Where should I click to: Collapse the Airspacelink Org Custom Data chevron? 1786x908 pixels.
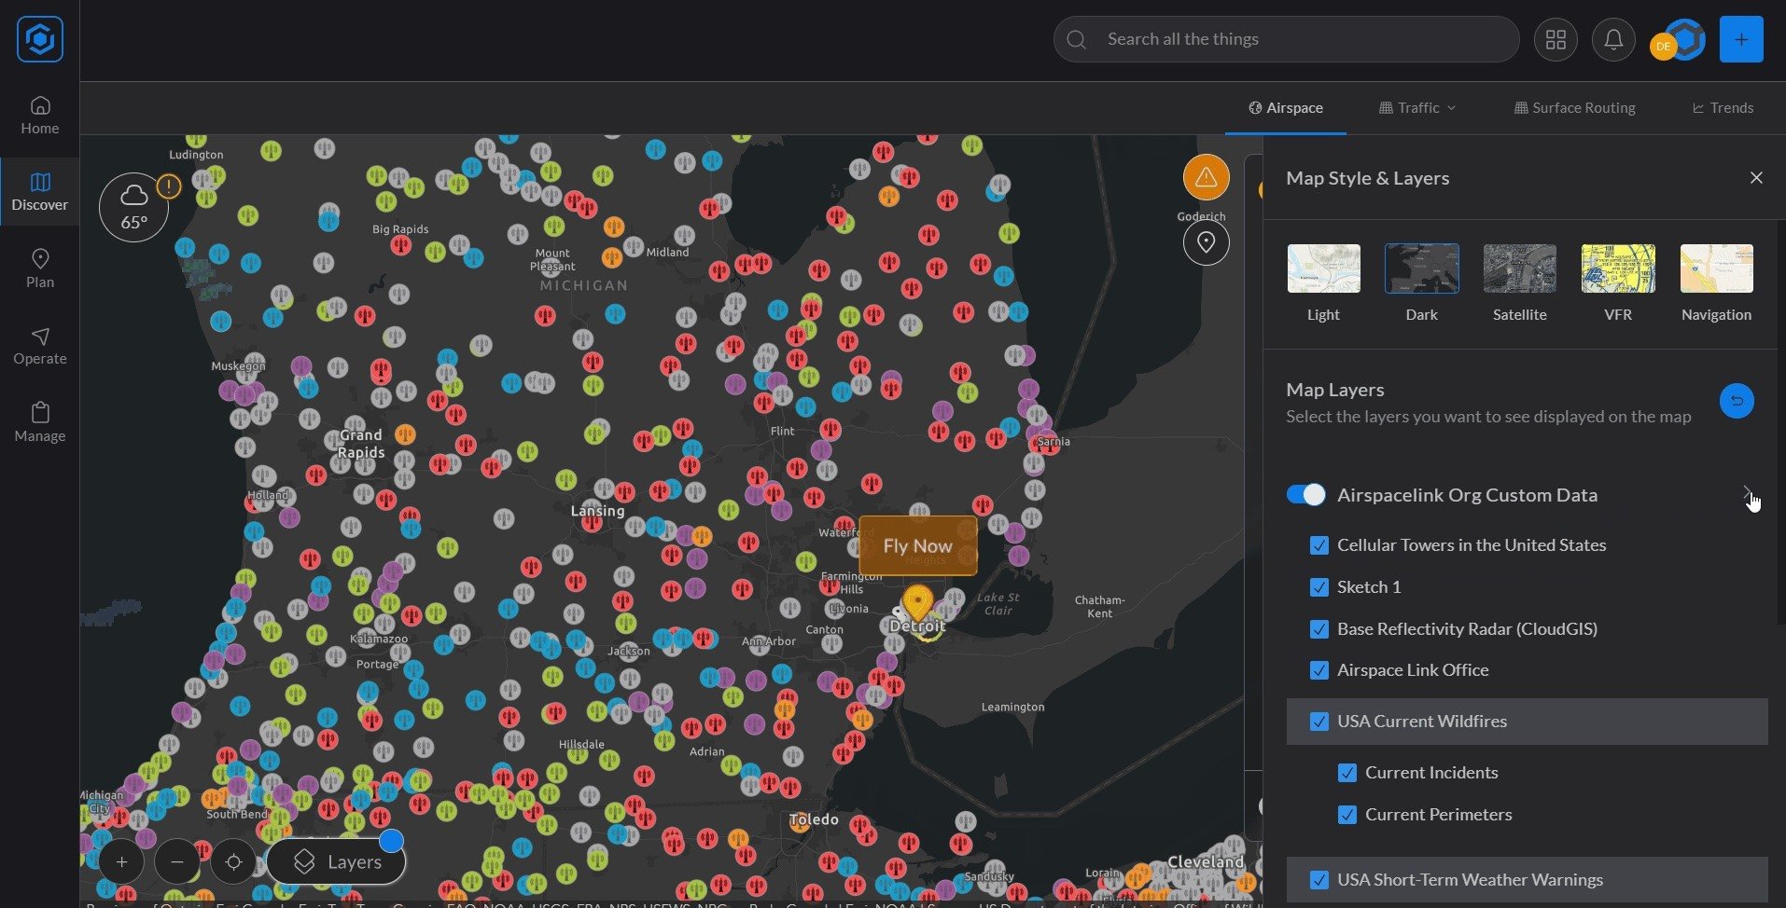[x=1746, y=493]
